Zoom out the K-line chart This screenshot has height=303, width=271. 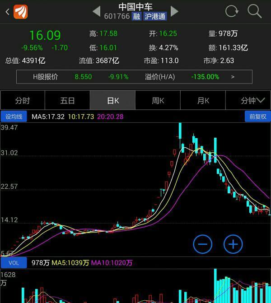pos(203,244)
